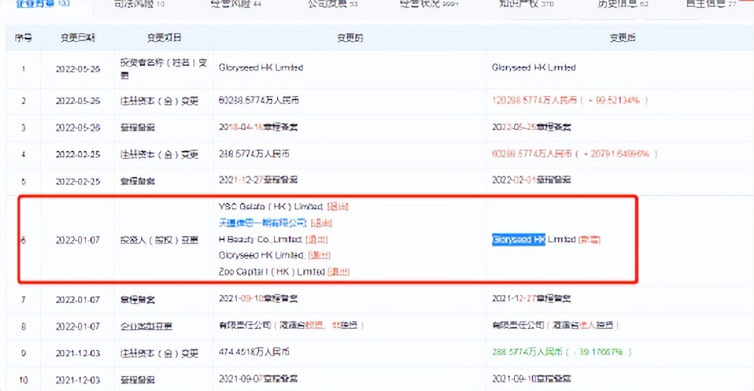Viewport: 754px width, 391px height.
Task: Click 退出 tag beside H Beauty Co.
Action: [x=317, y=239]
